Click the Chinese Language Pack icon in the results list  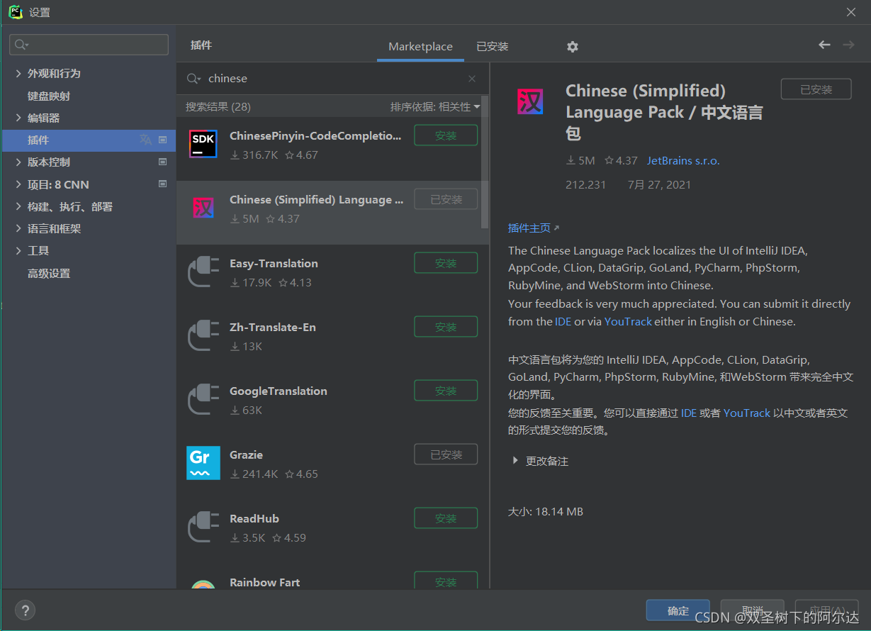click(x=203, y=208)
